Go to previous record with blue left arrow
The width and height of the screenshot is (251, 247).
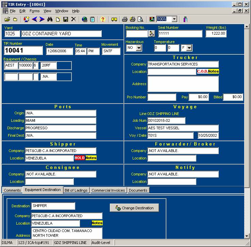point(35,19)
